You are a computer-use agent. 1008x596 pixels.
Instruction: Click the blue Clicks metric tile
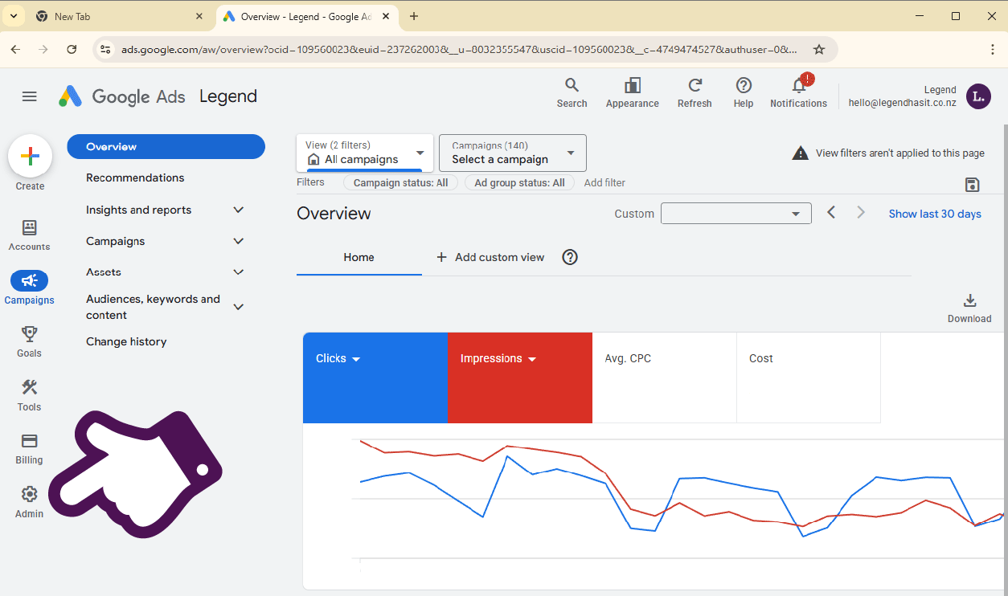(x=375, y=378)
